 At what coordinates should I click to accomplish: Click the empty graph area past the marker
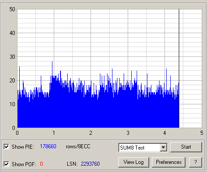tap(190, 69)
